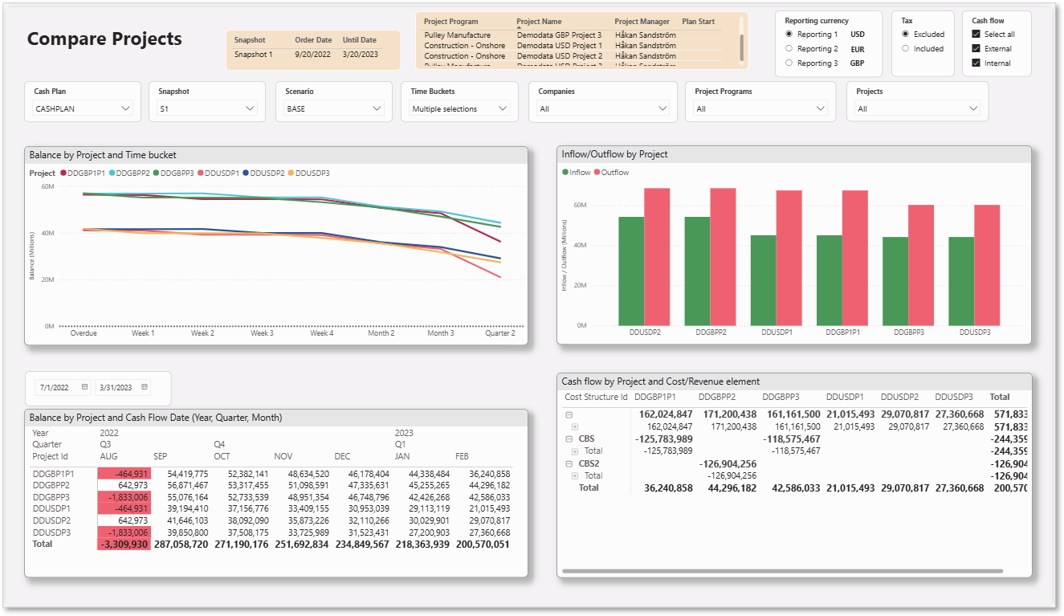Select Reporting 3 currency radio button

[789, 63]
